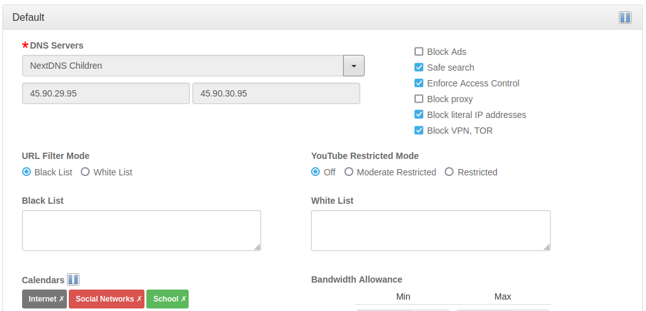Toggle Enforce Access Control checkbox
646x311 pixels.
click(419, 83)
